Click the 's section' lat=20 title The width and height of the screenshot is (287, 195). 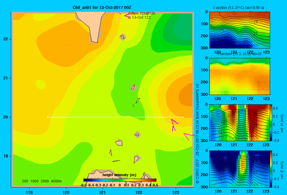tap(239, 54)
